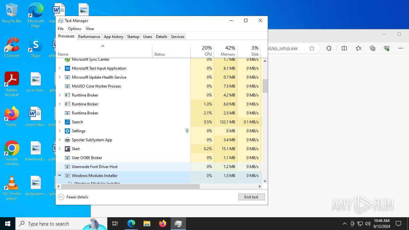Collapse the Windows Modules Installer group
Image resolution: width=409 pixels, height=230 pixels.
[x=59, y=175]
